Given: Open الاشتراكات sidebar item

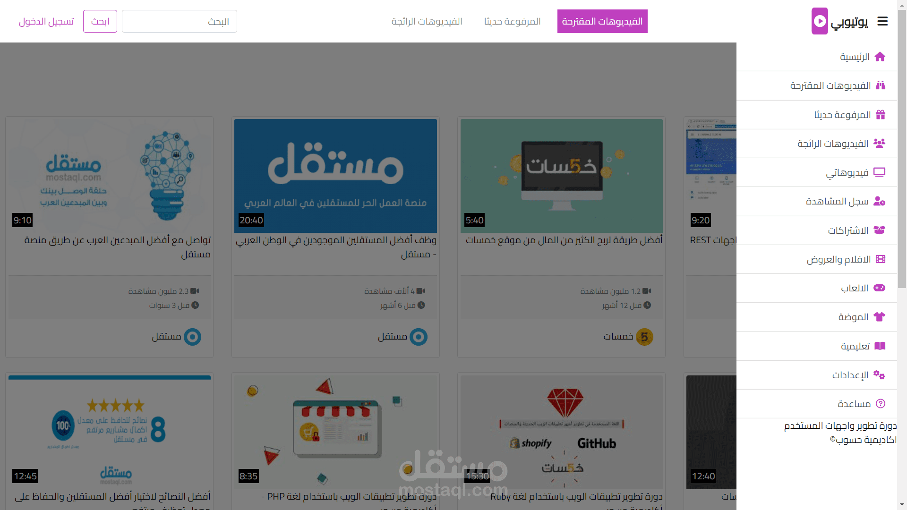Looking at the screenshot, I should (x=848, y=230).
